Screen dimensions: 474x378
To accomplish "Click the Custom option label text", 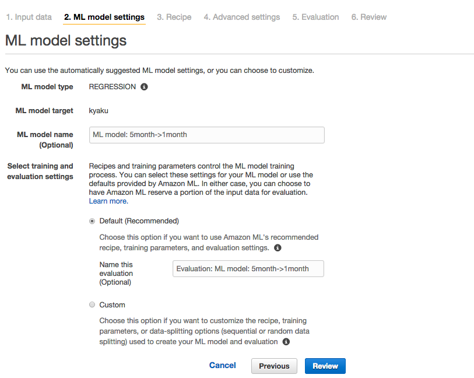I will (112, 305).
